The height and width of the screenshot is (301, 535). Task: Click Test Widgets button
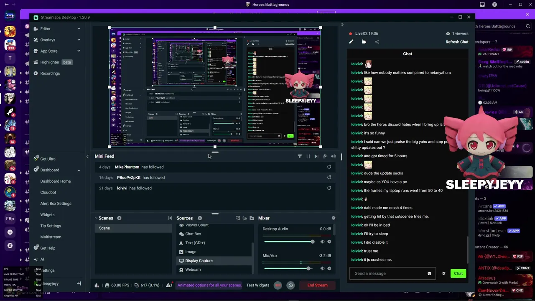(x=258, y=285)
